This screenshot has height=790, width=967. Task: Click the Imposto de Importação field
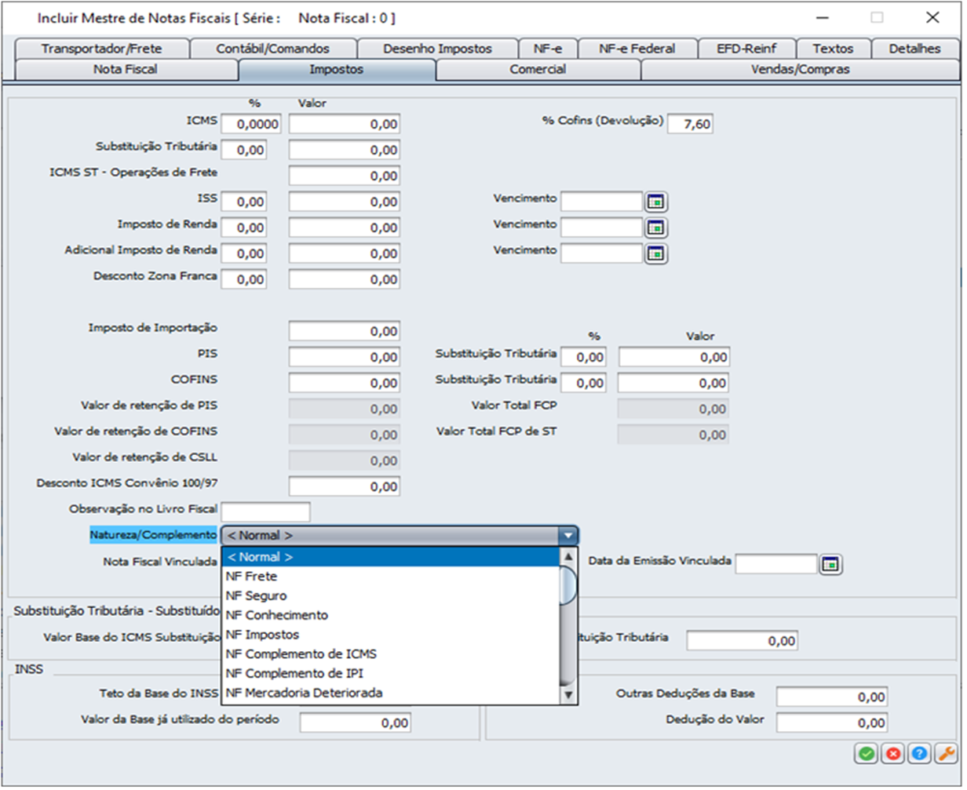point(345,331)
